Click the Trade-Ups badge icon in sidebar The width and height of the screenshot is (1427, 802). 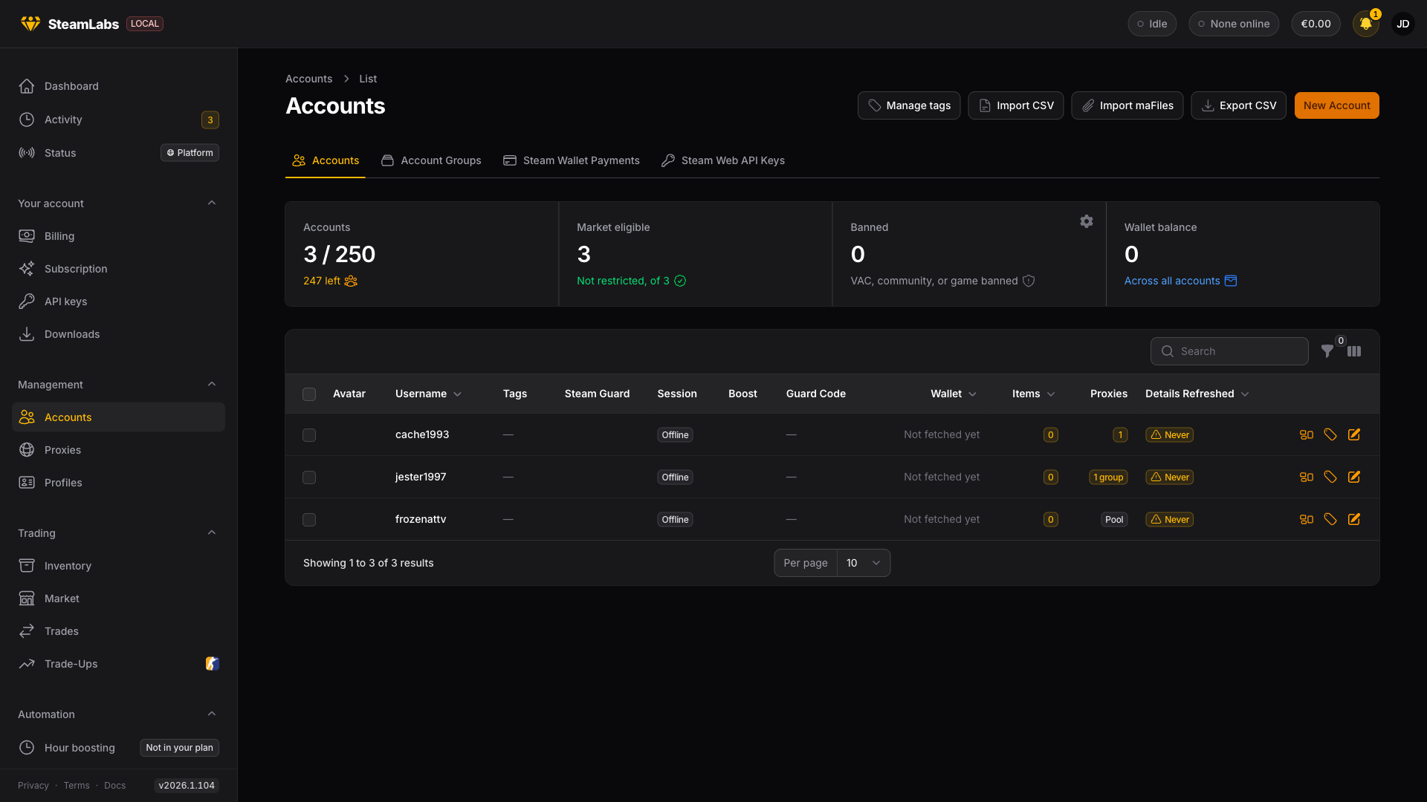[x=213, y=664]
